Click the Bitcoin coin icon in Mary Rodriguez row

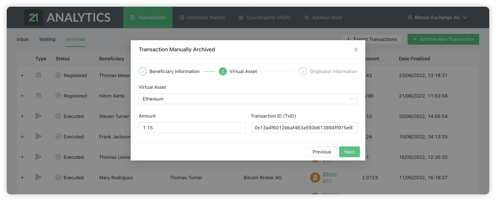coord(315,178)
